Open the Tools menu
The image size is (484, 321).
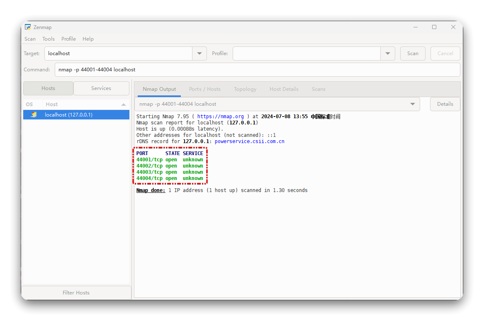(x=49, y=39)
